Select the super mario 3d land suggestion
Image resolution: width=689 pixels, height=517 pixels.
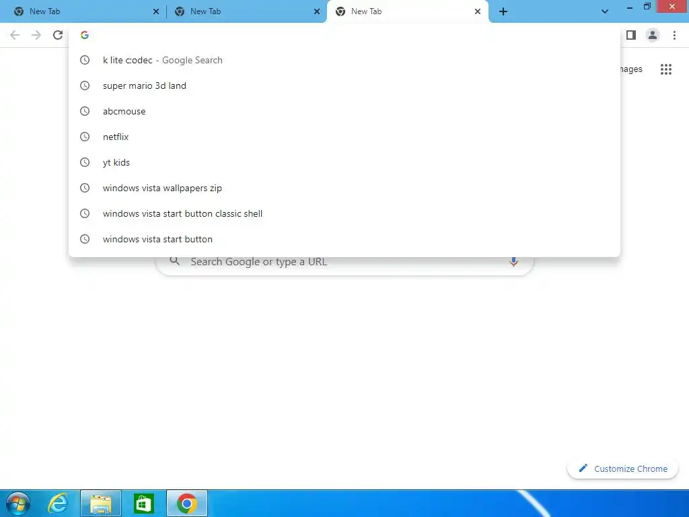point(344,85)
